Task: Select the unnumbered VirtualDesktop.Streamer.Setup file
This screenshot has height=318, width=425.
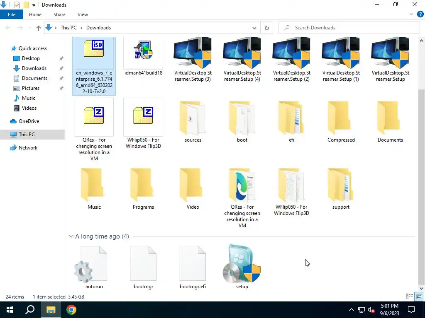Action: point(390,60)
